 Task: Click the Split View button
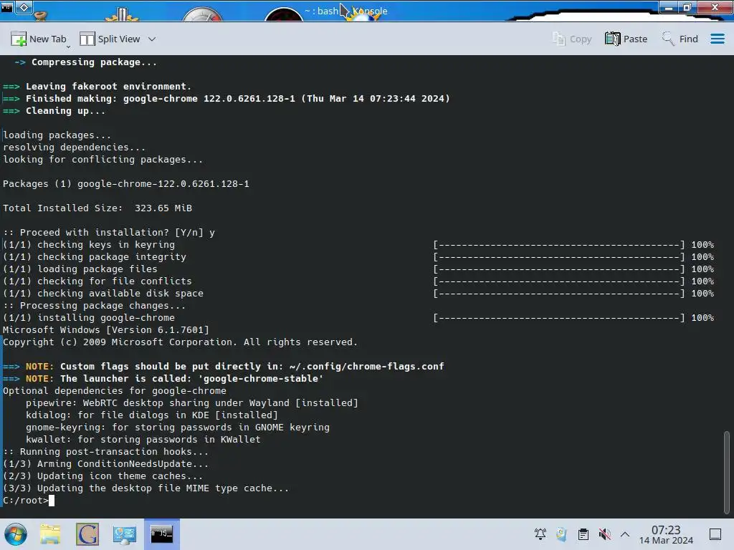pyautogui.click(x=110, y=39)
